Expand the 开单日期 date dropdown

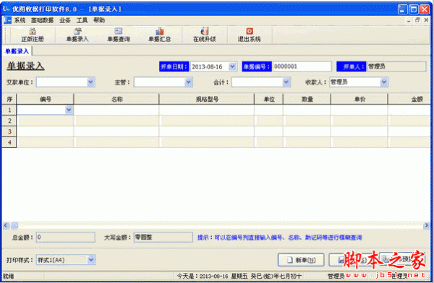pos(232,66)
